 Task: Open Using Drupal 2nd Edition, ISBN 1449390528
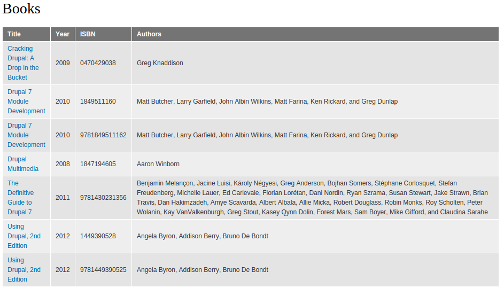coord(24,236)
